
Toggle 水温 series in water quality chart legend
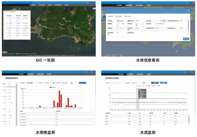[x=137, y=86]
